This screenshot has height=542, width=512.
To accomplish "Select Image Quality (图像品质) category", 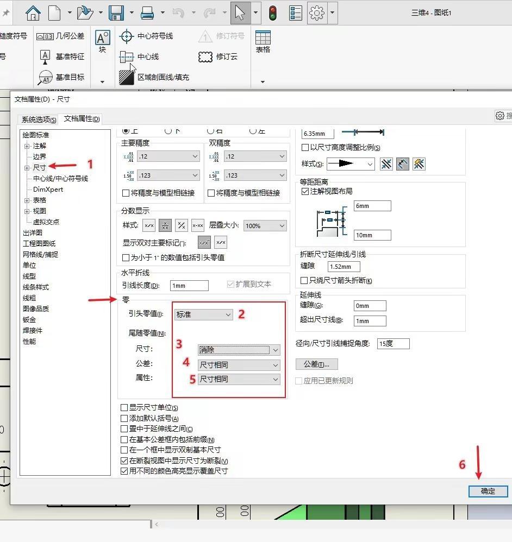I will tap(36, 308).
